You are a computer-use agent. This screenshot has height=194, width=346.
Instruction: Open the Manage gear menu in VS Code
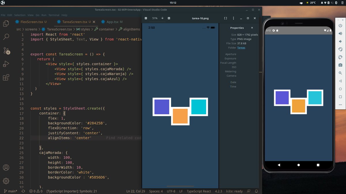[x=6, y=181]
